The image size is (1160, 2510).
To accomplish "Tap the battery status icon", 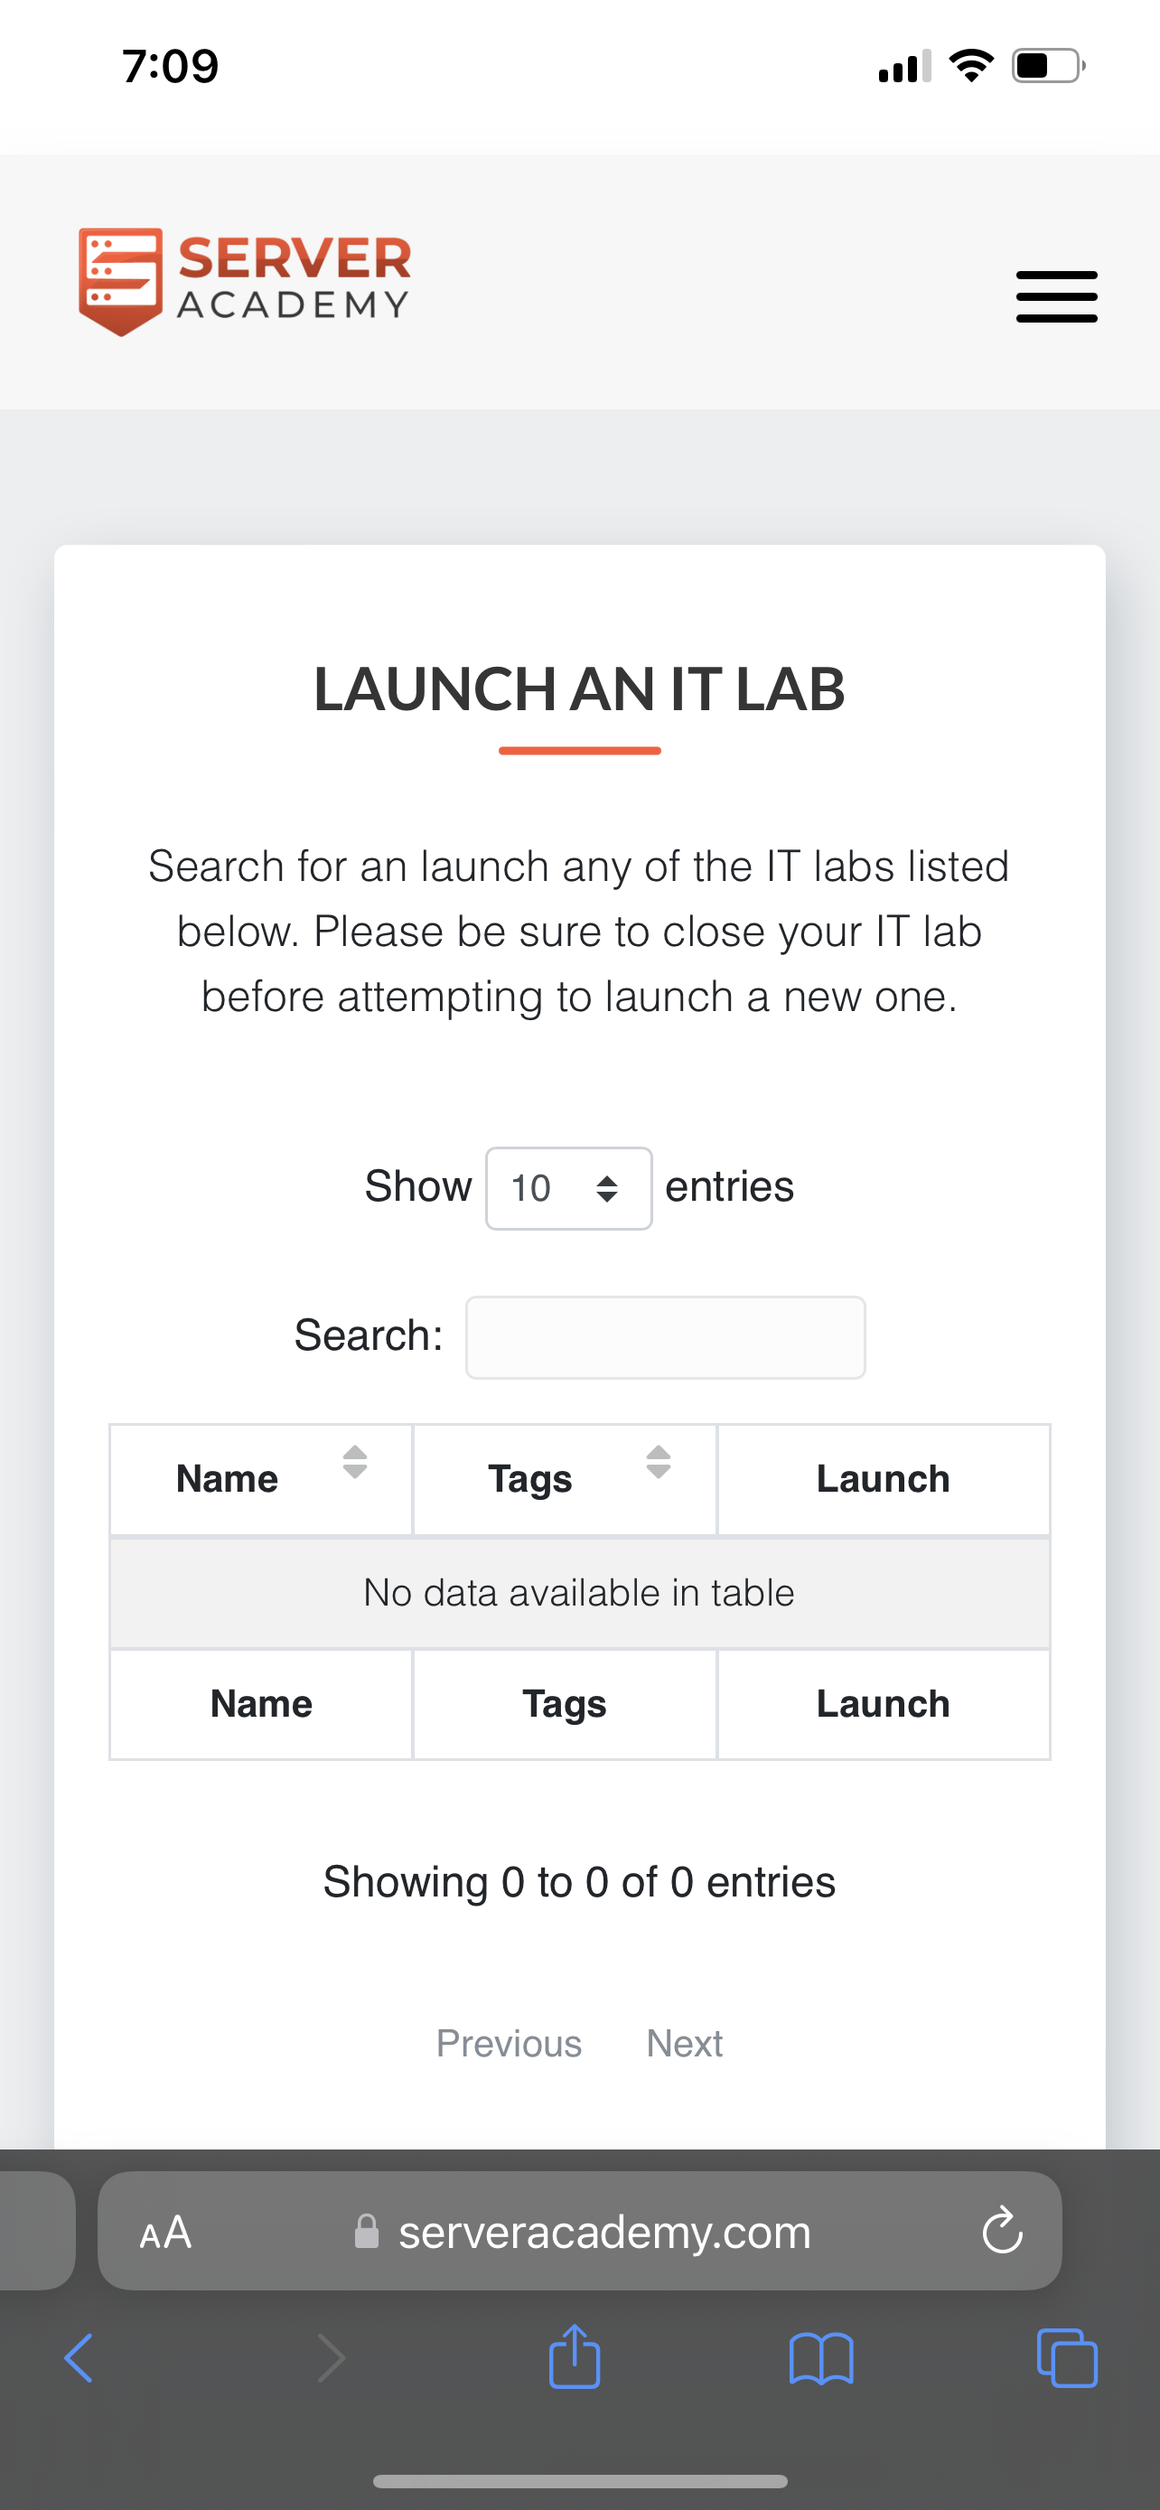I will coord(1048,66).
